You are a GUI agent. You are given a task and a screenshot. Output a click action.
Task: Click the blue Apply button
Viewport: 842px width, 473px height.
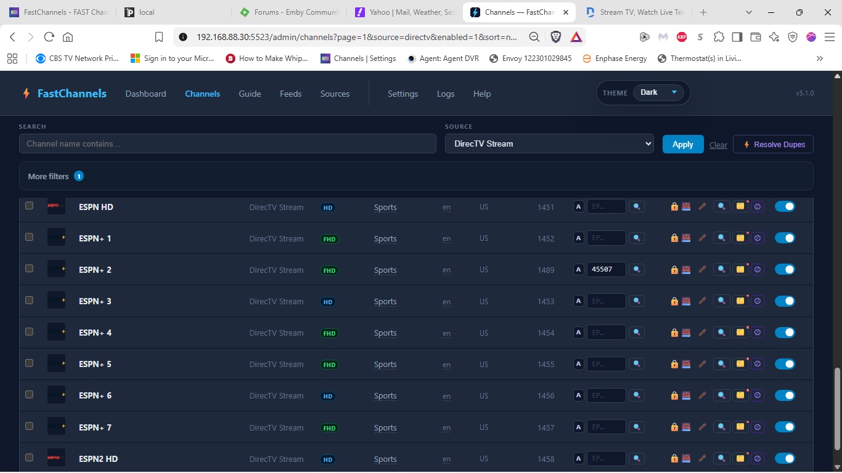click(683, 144)
